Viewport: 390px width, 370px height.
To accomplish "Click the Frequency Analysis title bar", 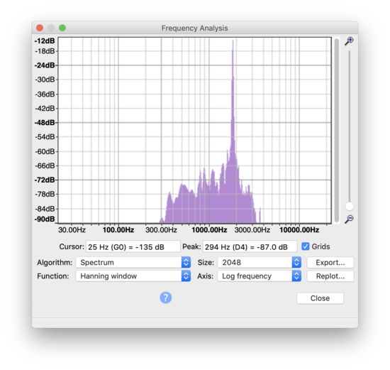I will tap(195, 28).
